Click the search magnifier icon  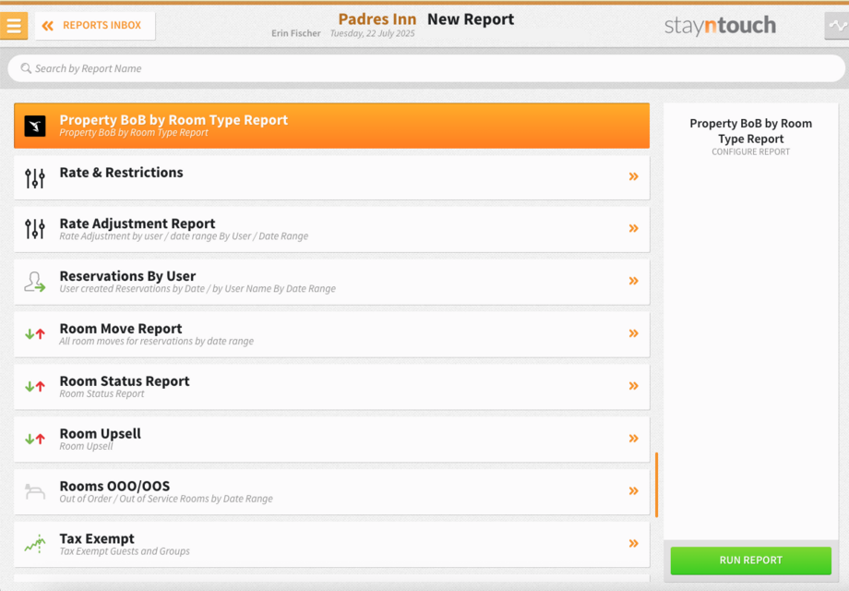(x=26, y=68)
